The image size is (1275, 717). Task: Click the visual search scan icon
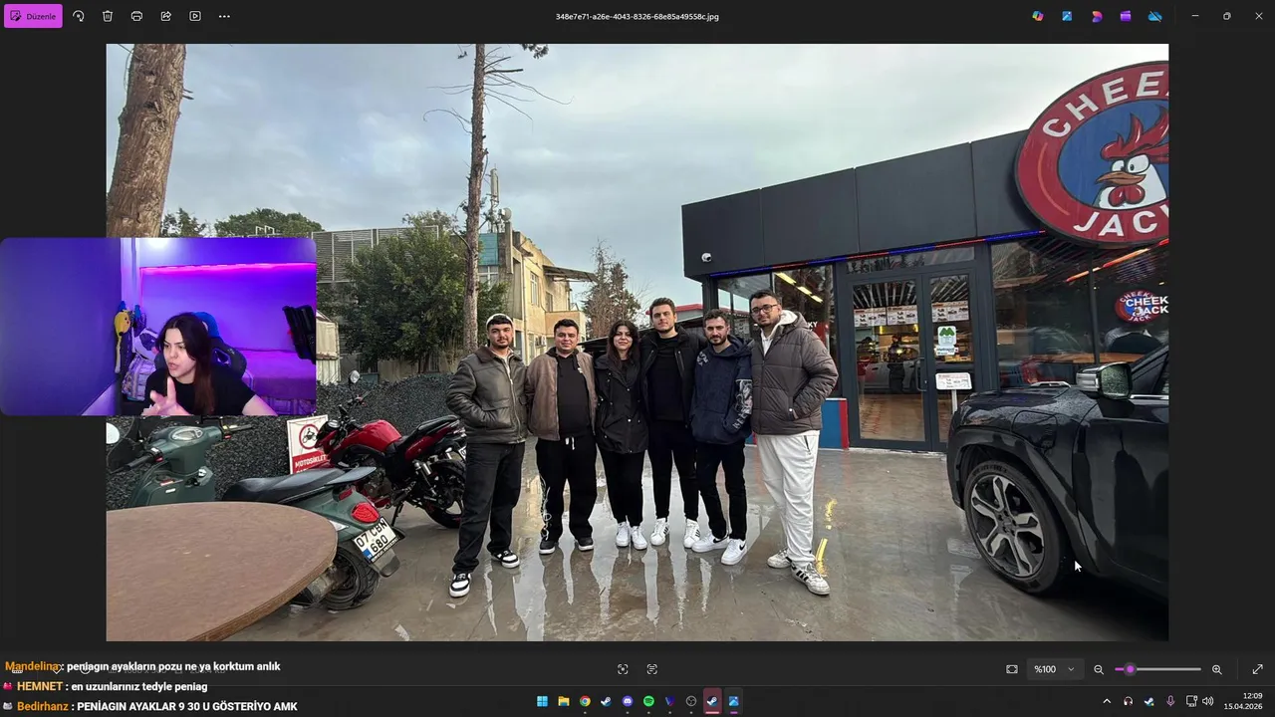tap(623, 669)
